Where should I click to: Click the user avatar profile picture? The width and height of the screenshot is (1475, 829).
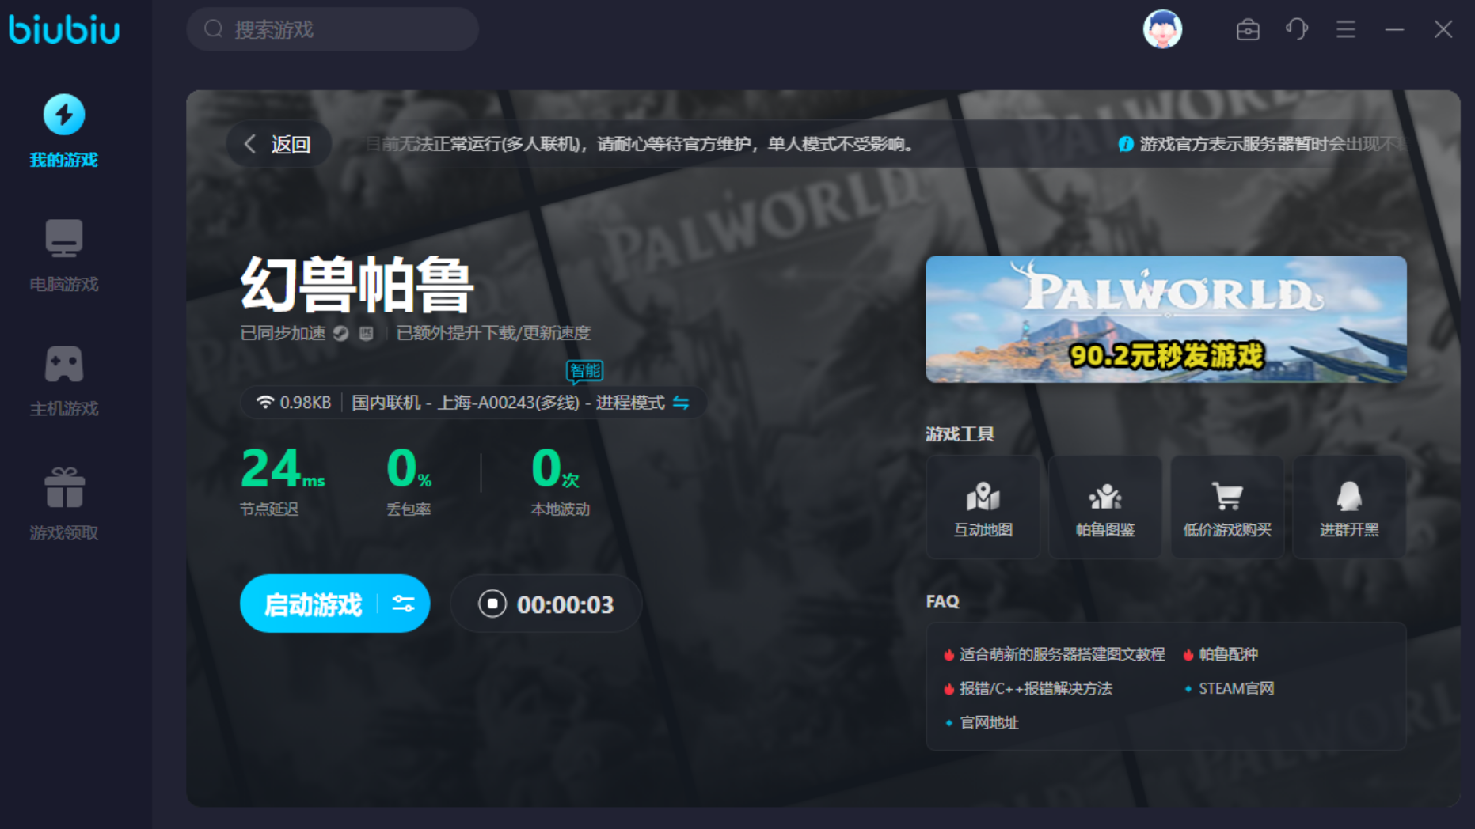tap(1162, 30)
